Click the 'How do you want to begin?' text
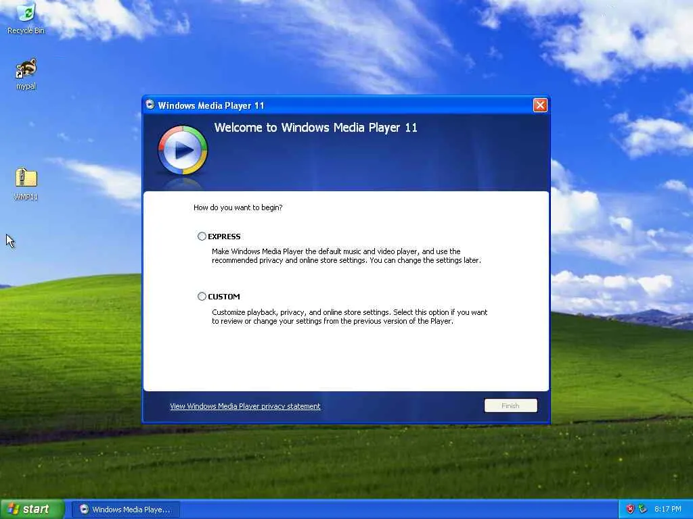 (238, 207)
